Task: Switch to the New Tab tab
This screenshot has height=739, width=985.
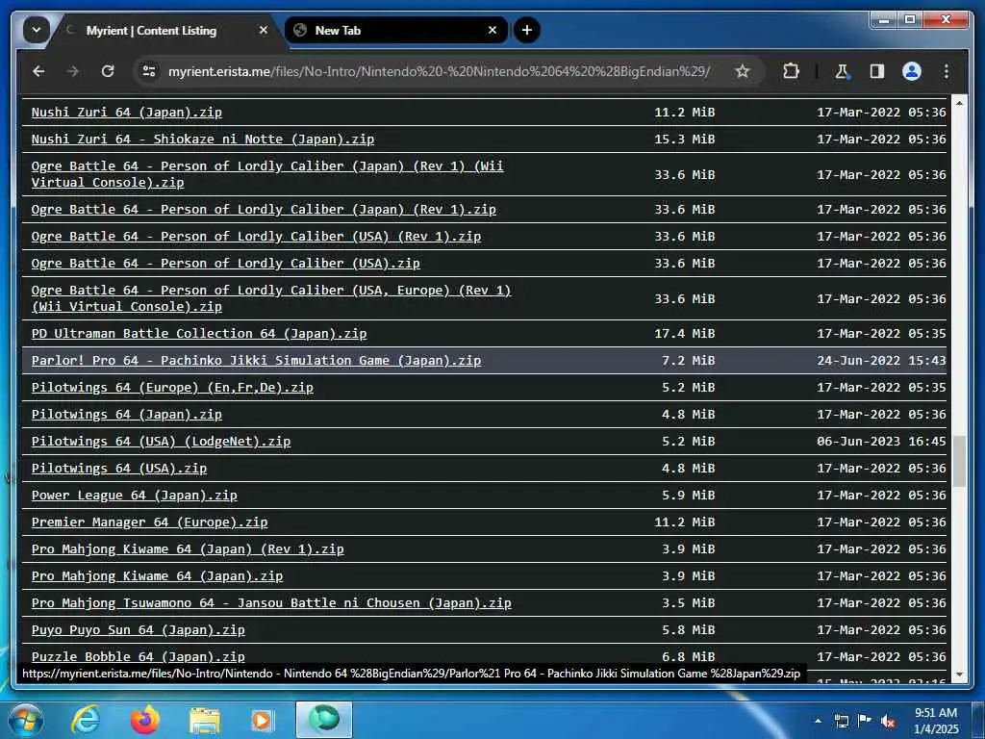Action: 395,30
